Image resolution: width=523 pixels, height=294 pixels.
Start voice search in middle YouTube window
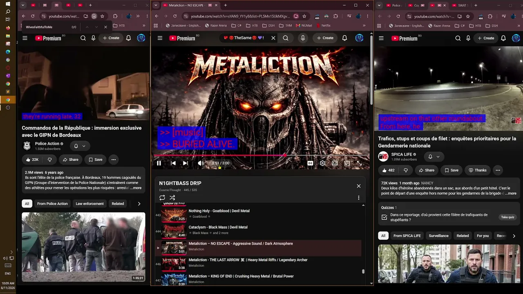303,38
